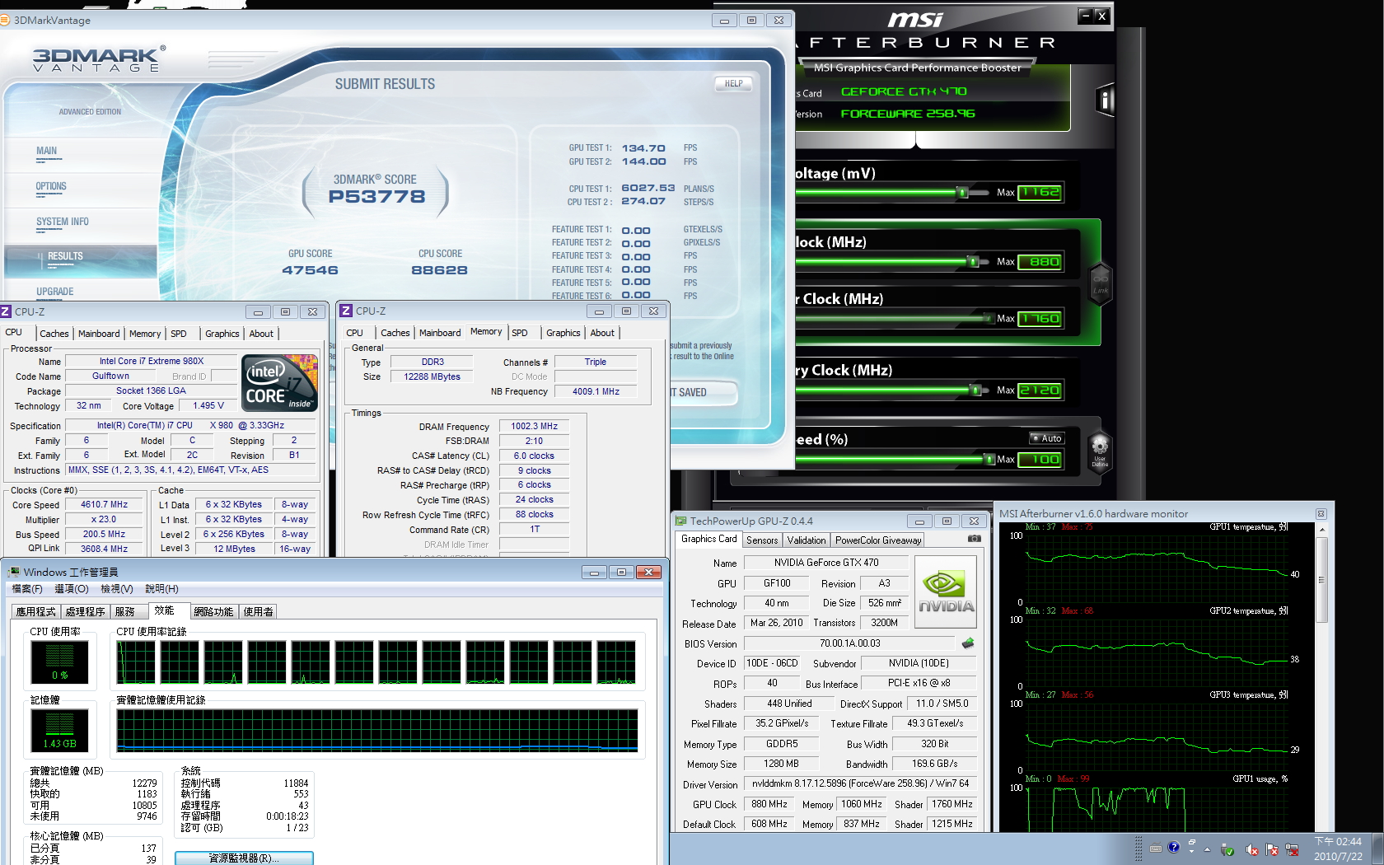Switch to Task Manager Users tab

pyautogui.click(x=259, y=611)
